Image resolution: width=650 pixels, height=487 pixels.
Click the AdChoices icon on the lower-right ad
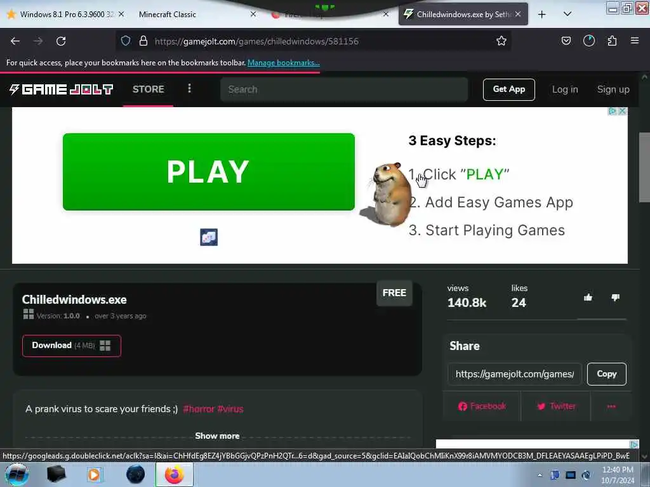pyautogui.click(x=634, y=445)
